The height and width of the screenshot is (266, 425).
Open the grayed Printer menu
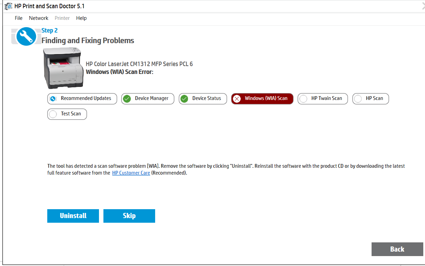tap(62, 18)
